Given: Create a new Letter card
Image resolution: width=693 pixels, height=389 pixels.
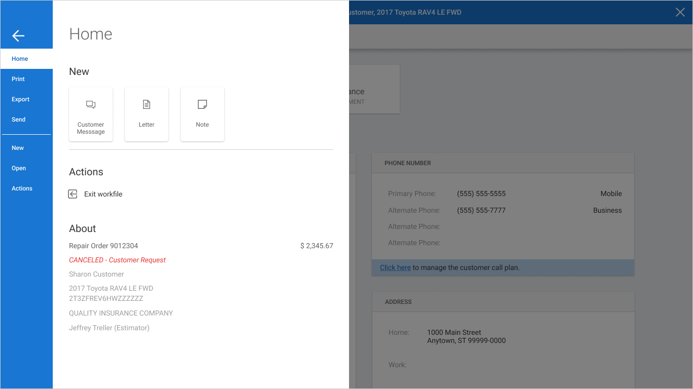Looking at the screenshot, I should (x=147, y=114).
